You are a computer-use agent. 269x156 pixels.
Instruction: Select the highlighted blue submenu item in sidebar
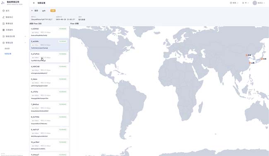[x=8, y=54]
